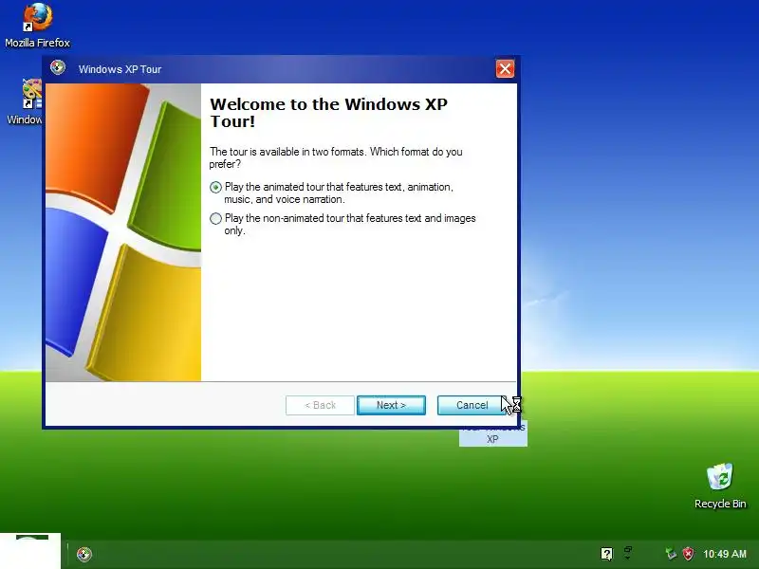This screenshot has height=569, width=759.
Task: Cancel the Windows XP Tour dialog
Action: point(472,405)
